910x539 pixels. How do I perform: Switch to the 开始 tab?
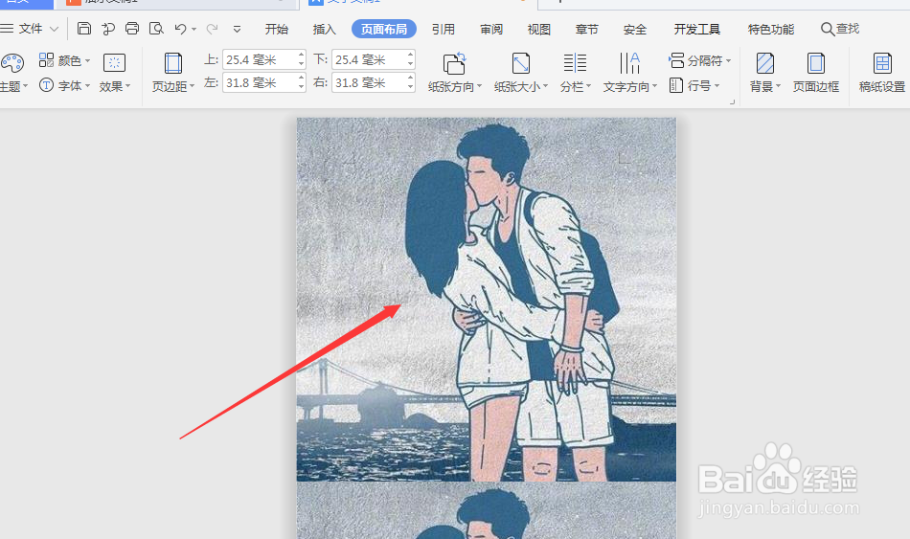tap(276, 29)
